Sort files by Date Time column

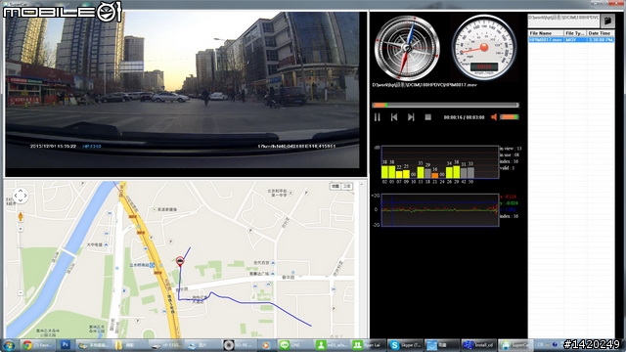pos(601,33)
